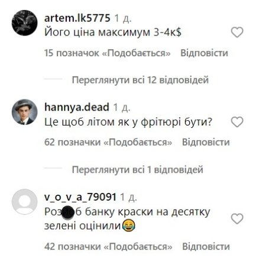The width and height of the screenshot is (253, 261).
Task: Click Відповісти under hannya.dead's comment
Action: click(x=206, y=142)
